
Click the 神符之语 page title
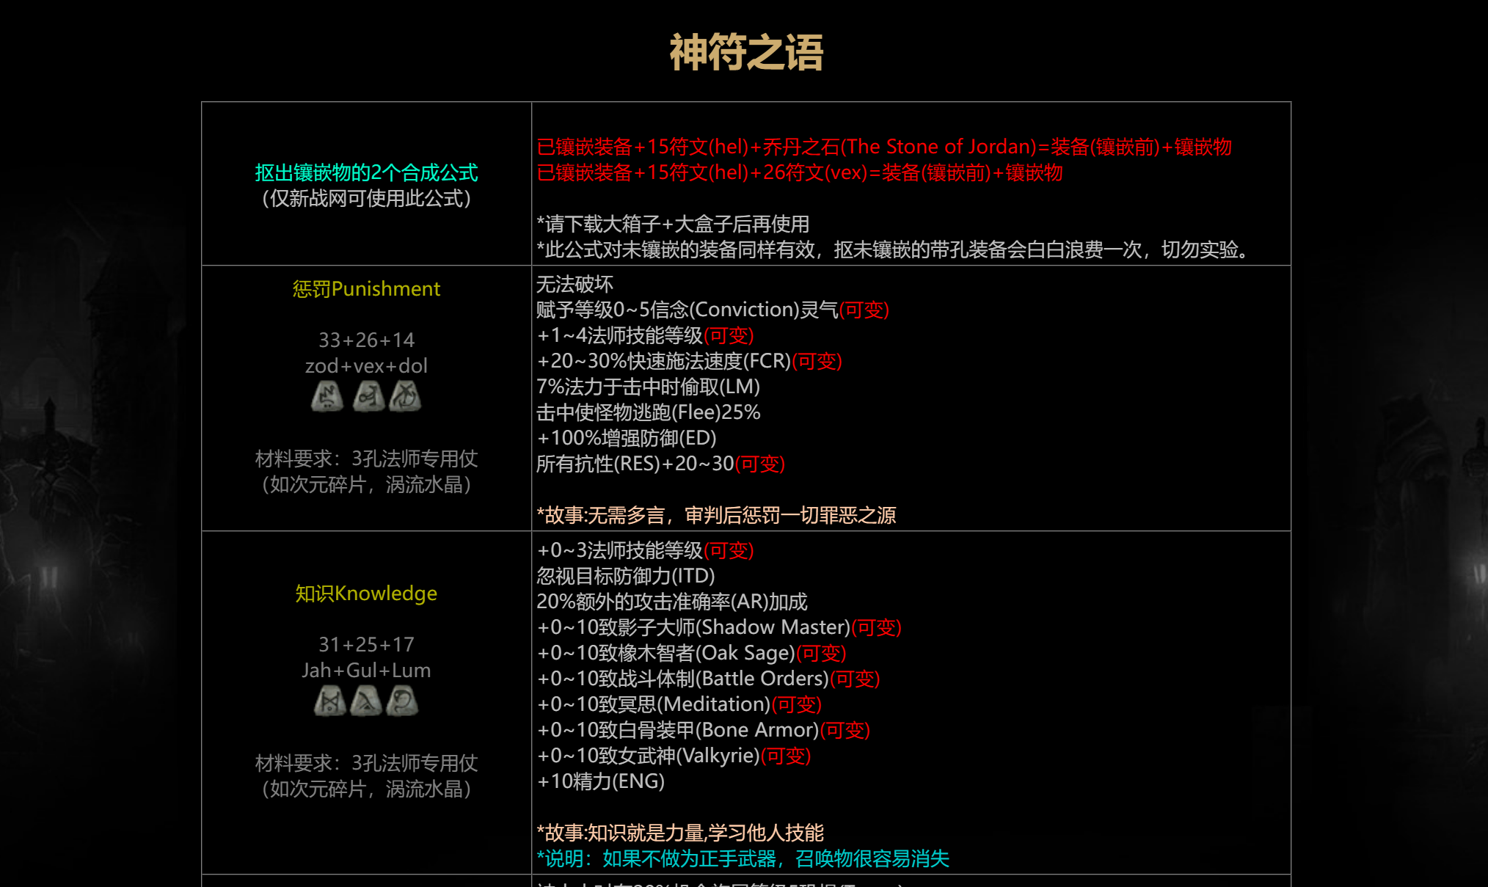(x=745, y=53)
